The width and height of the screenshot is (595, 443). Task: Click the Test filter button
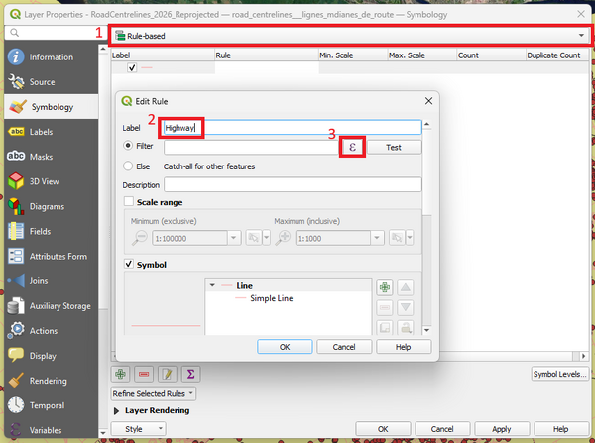point(394,147)
